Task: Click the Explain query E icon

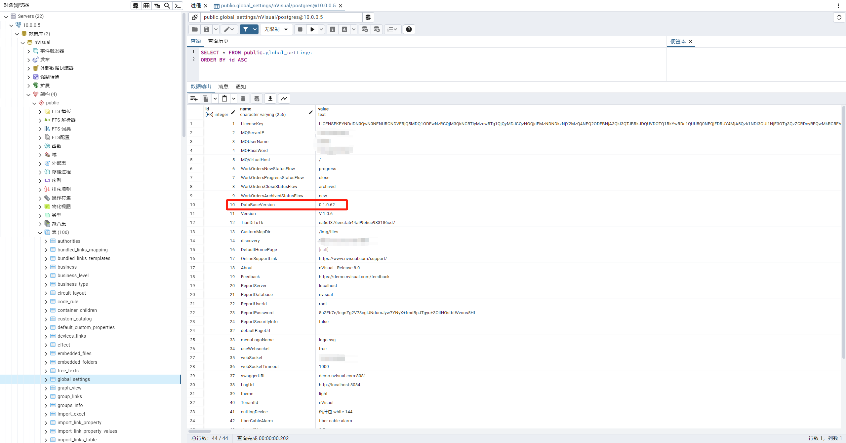Action: (x=333, y=29)
